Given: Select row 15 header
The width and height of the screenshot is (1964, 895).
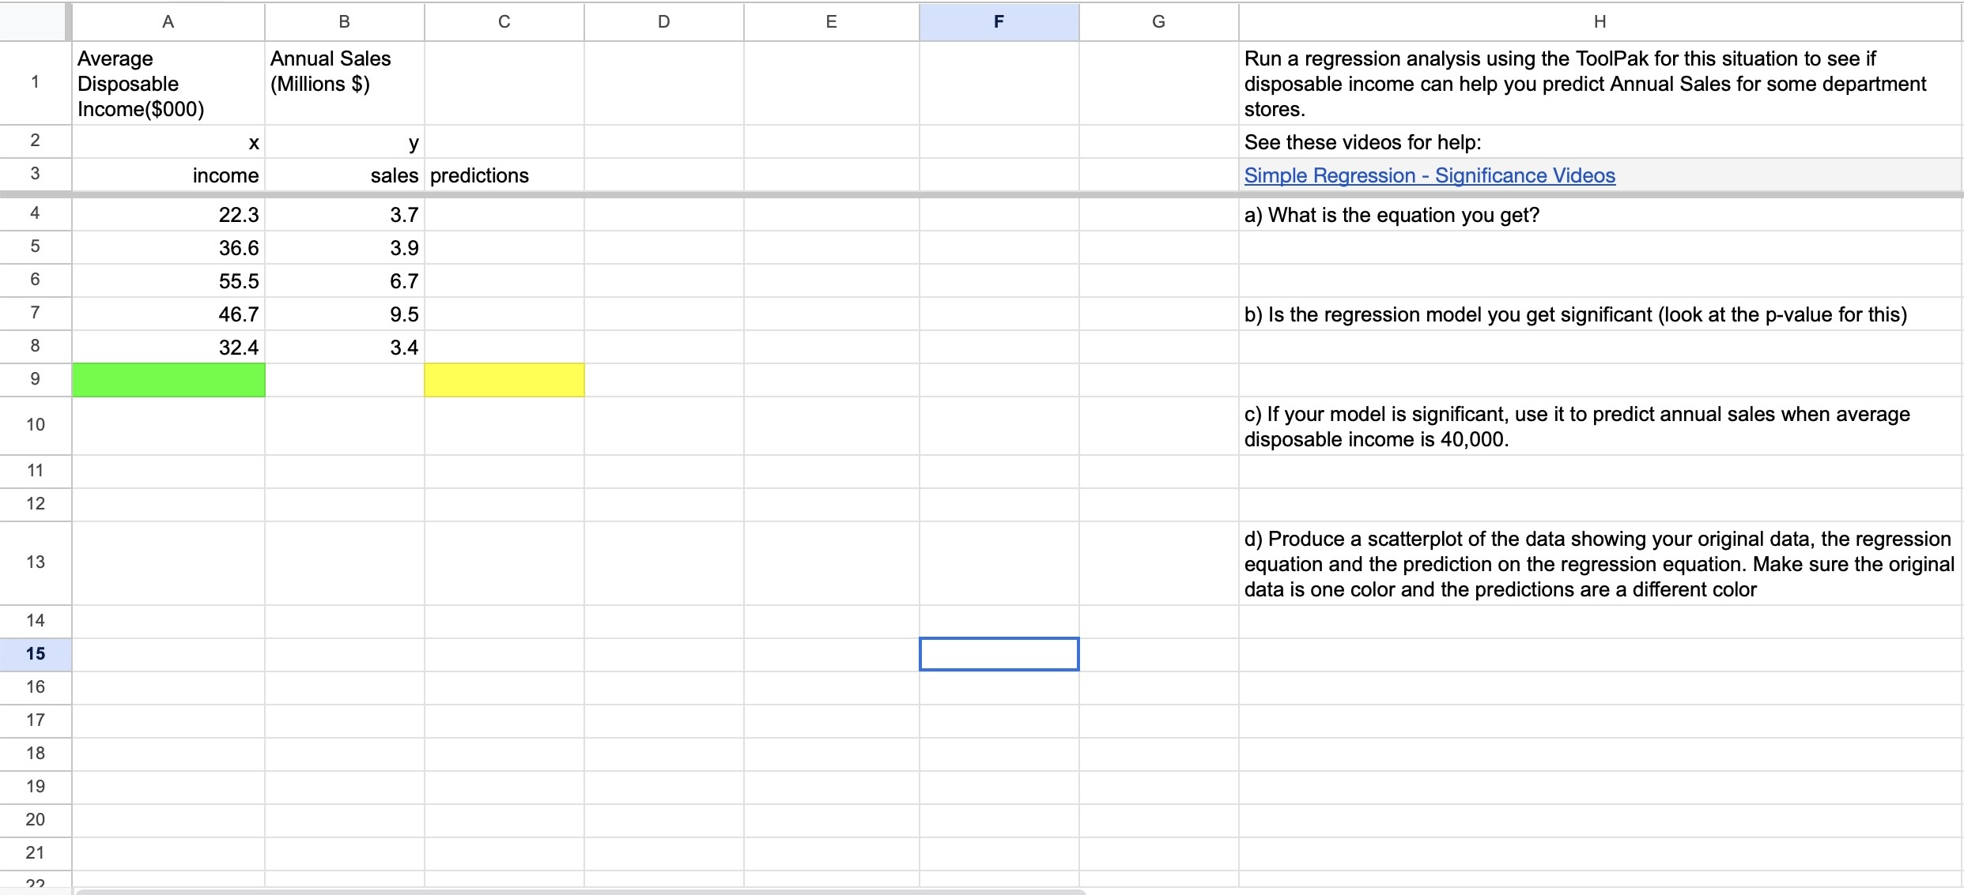Looking at the screenshot, I should coord(35,654).
